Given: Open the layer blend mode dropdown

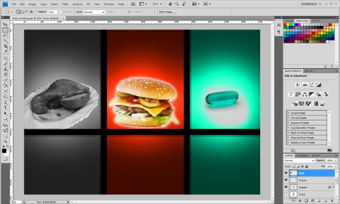Looking at the screenshot, I should [299, 160].
